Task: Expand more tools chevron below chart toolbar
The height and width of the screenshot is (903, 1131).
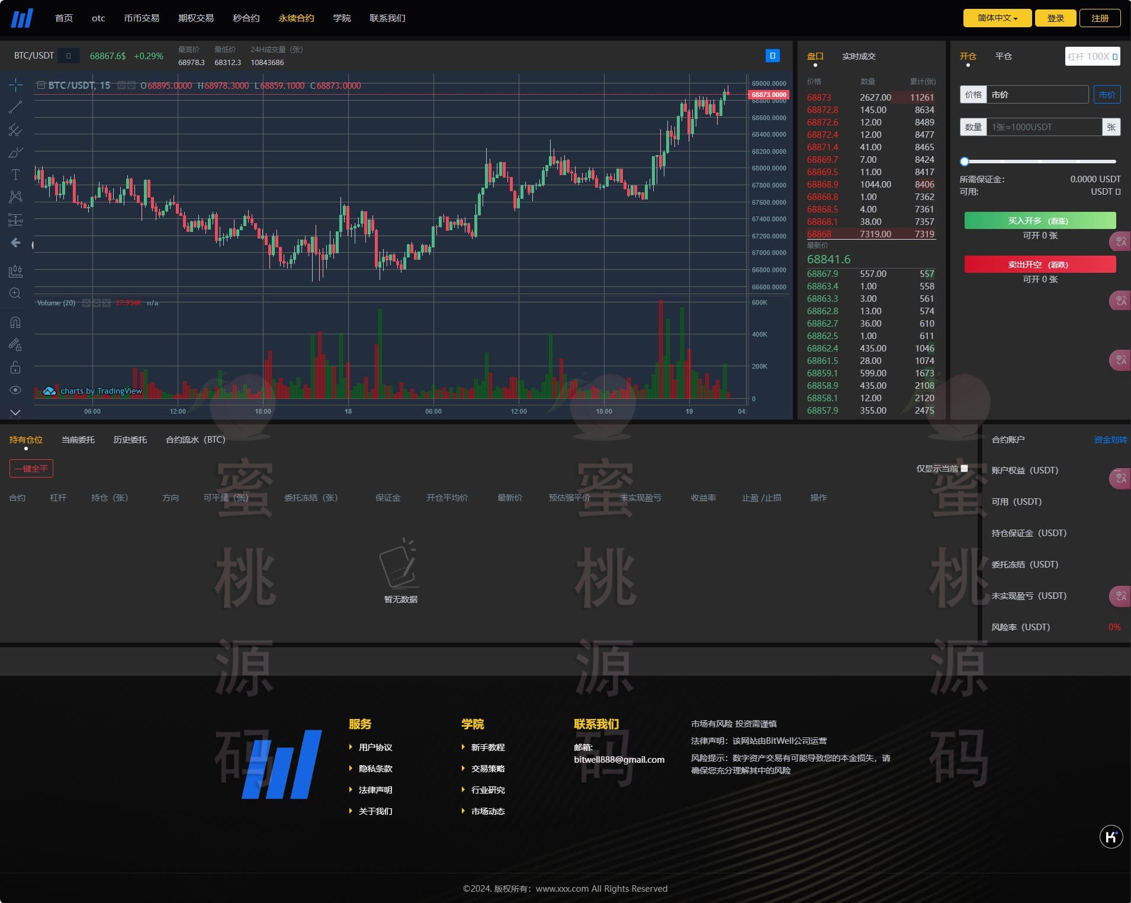Action: point(15,412)
